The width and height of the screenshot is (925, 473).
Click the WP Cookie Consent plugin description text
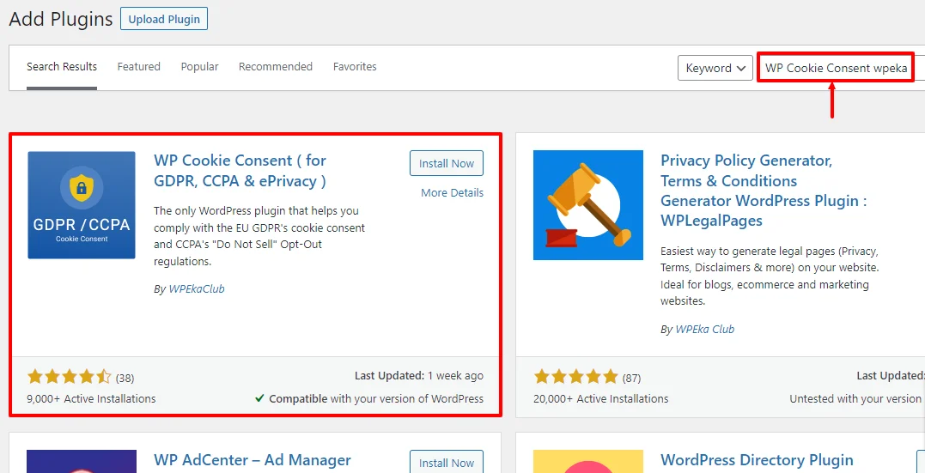259,236
